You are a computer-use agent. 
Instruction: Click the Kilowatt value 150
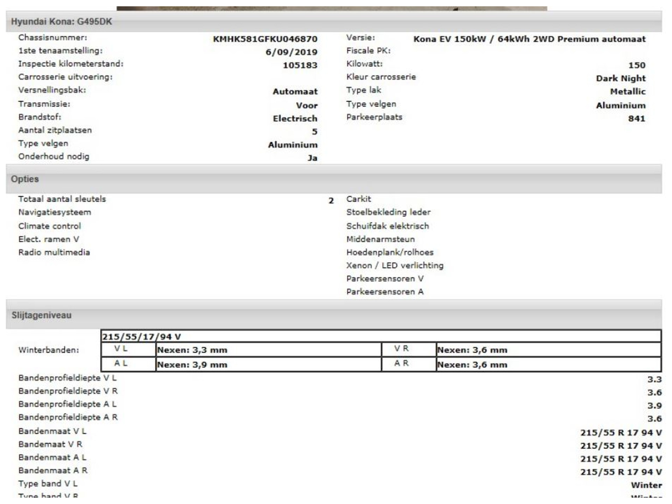(x=637, y=65)
